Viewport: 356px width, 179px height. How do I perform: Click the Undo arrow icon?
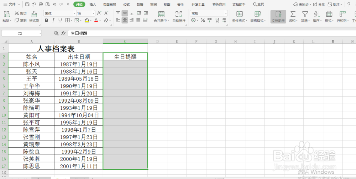[x=54, y=4]
